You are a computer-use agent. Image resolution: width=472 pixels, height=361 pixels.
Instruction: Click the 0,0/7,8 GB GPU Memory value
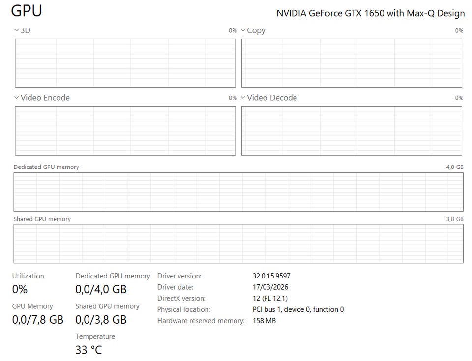38,320
